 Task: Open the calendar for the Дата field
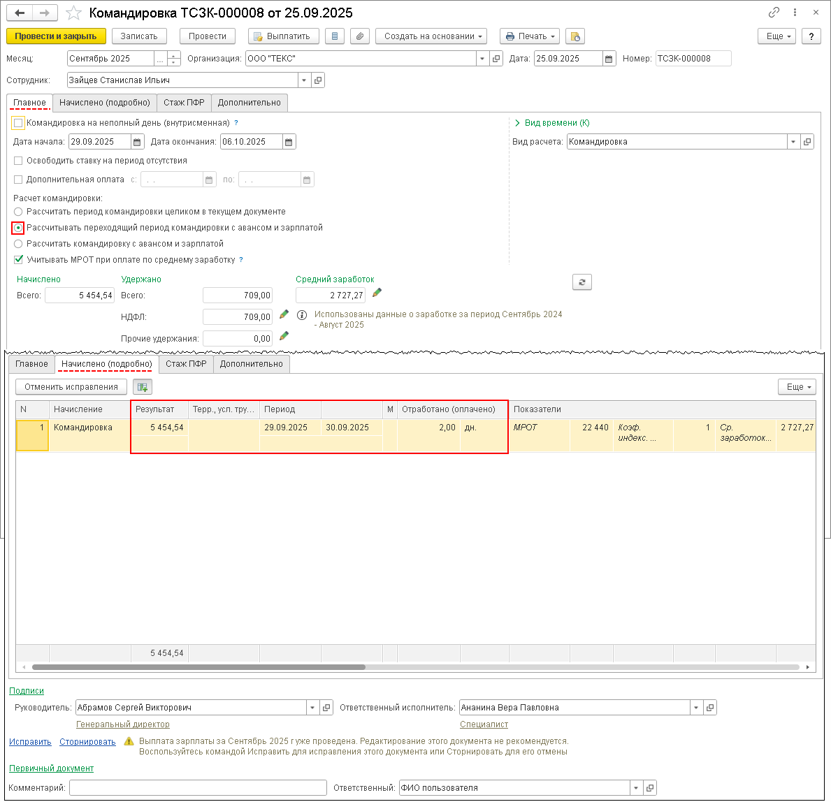coord(609,59)
